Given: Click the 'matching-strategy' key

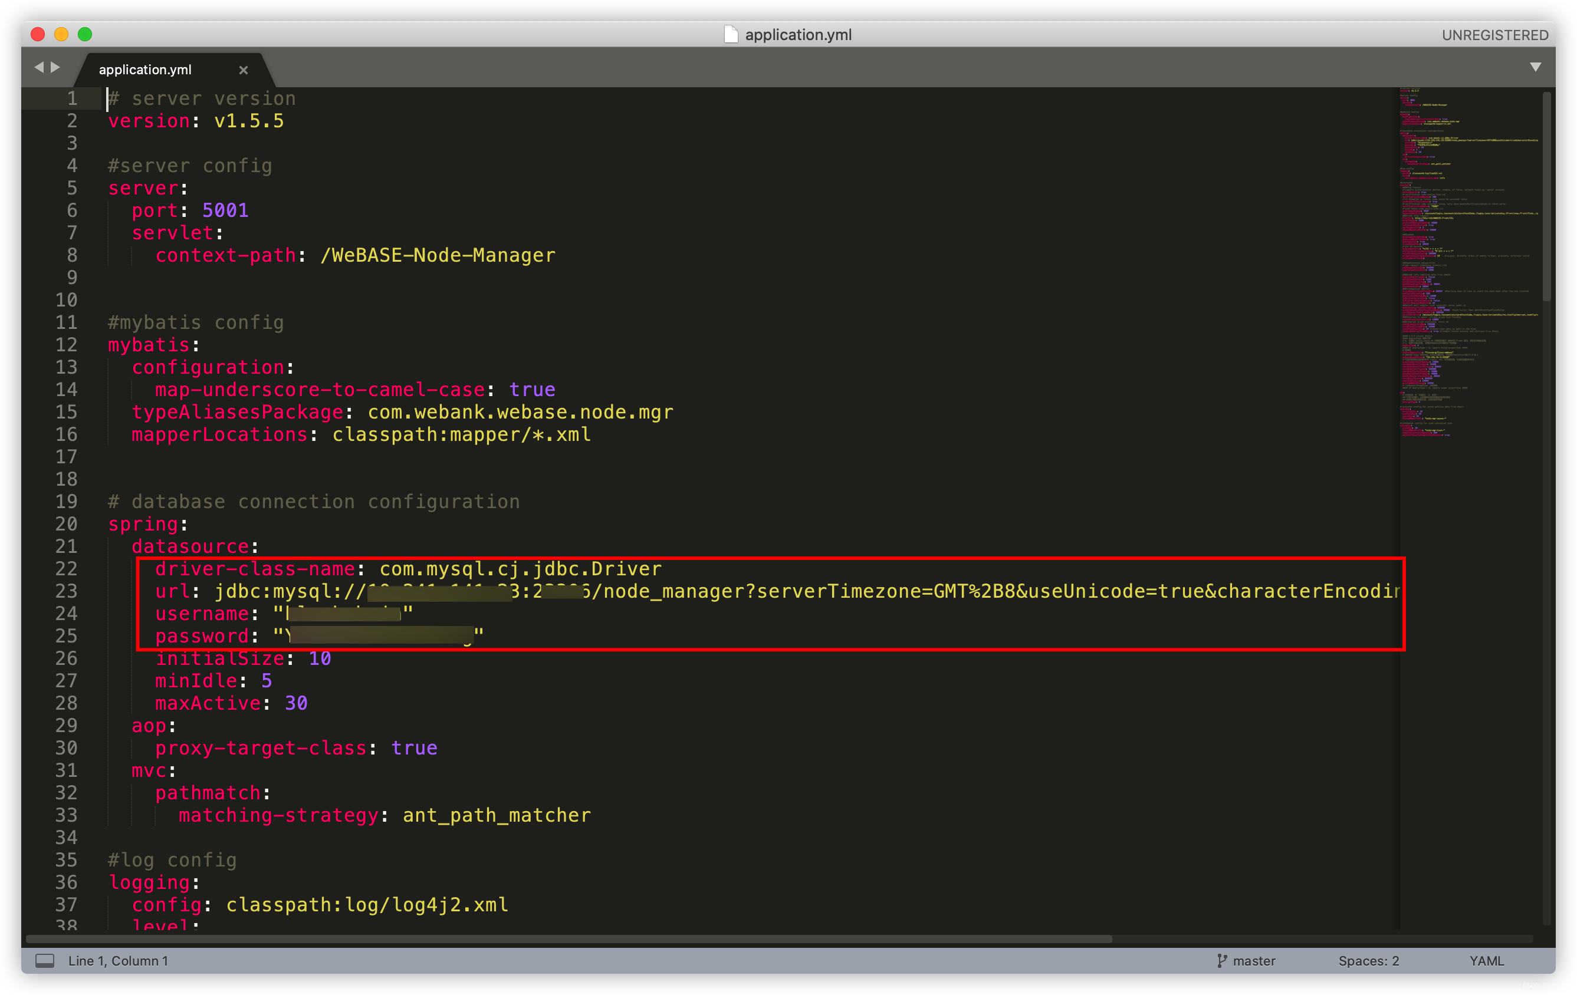Looking at the screenshot, I should (278, 815).
